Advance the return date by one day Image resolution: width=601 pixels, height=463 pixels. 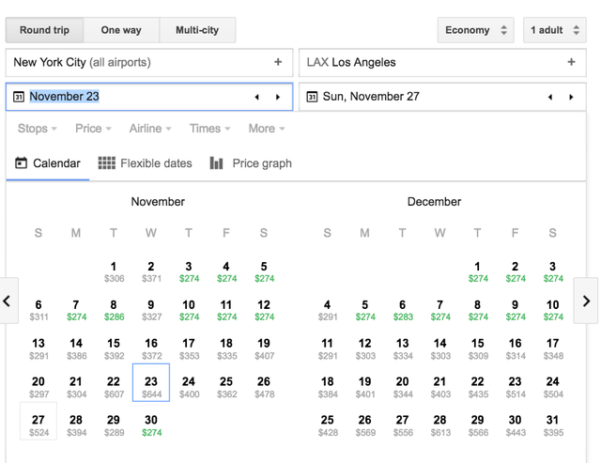click(x=571, y=97)
